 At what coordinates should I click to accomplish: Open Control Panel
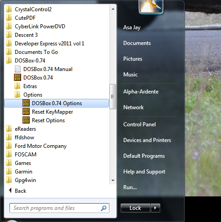[140, 124]
